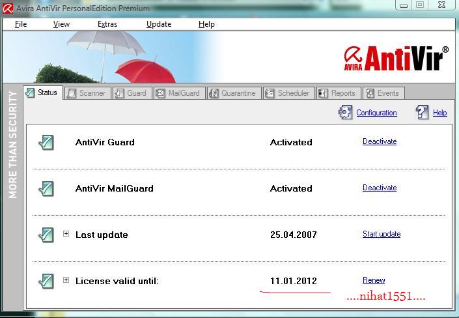Viewport: 459px width, 318px height.
Task: Click the MailGuard envelope icon
Action: click(x=160, y=93)
